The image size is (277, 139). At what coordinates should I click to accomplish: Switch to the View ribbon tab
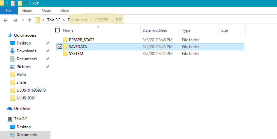pos(65,11)
